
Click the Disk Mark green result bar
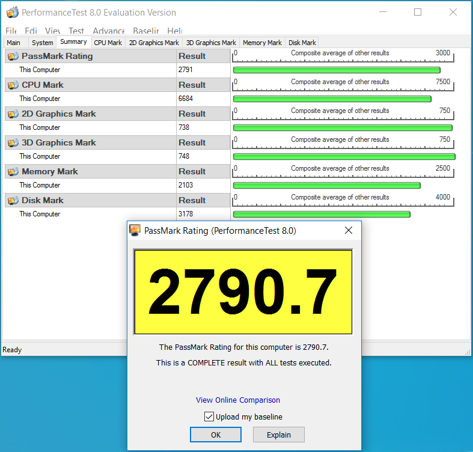322,214
